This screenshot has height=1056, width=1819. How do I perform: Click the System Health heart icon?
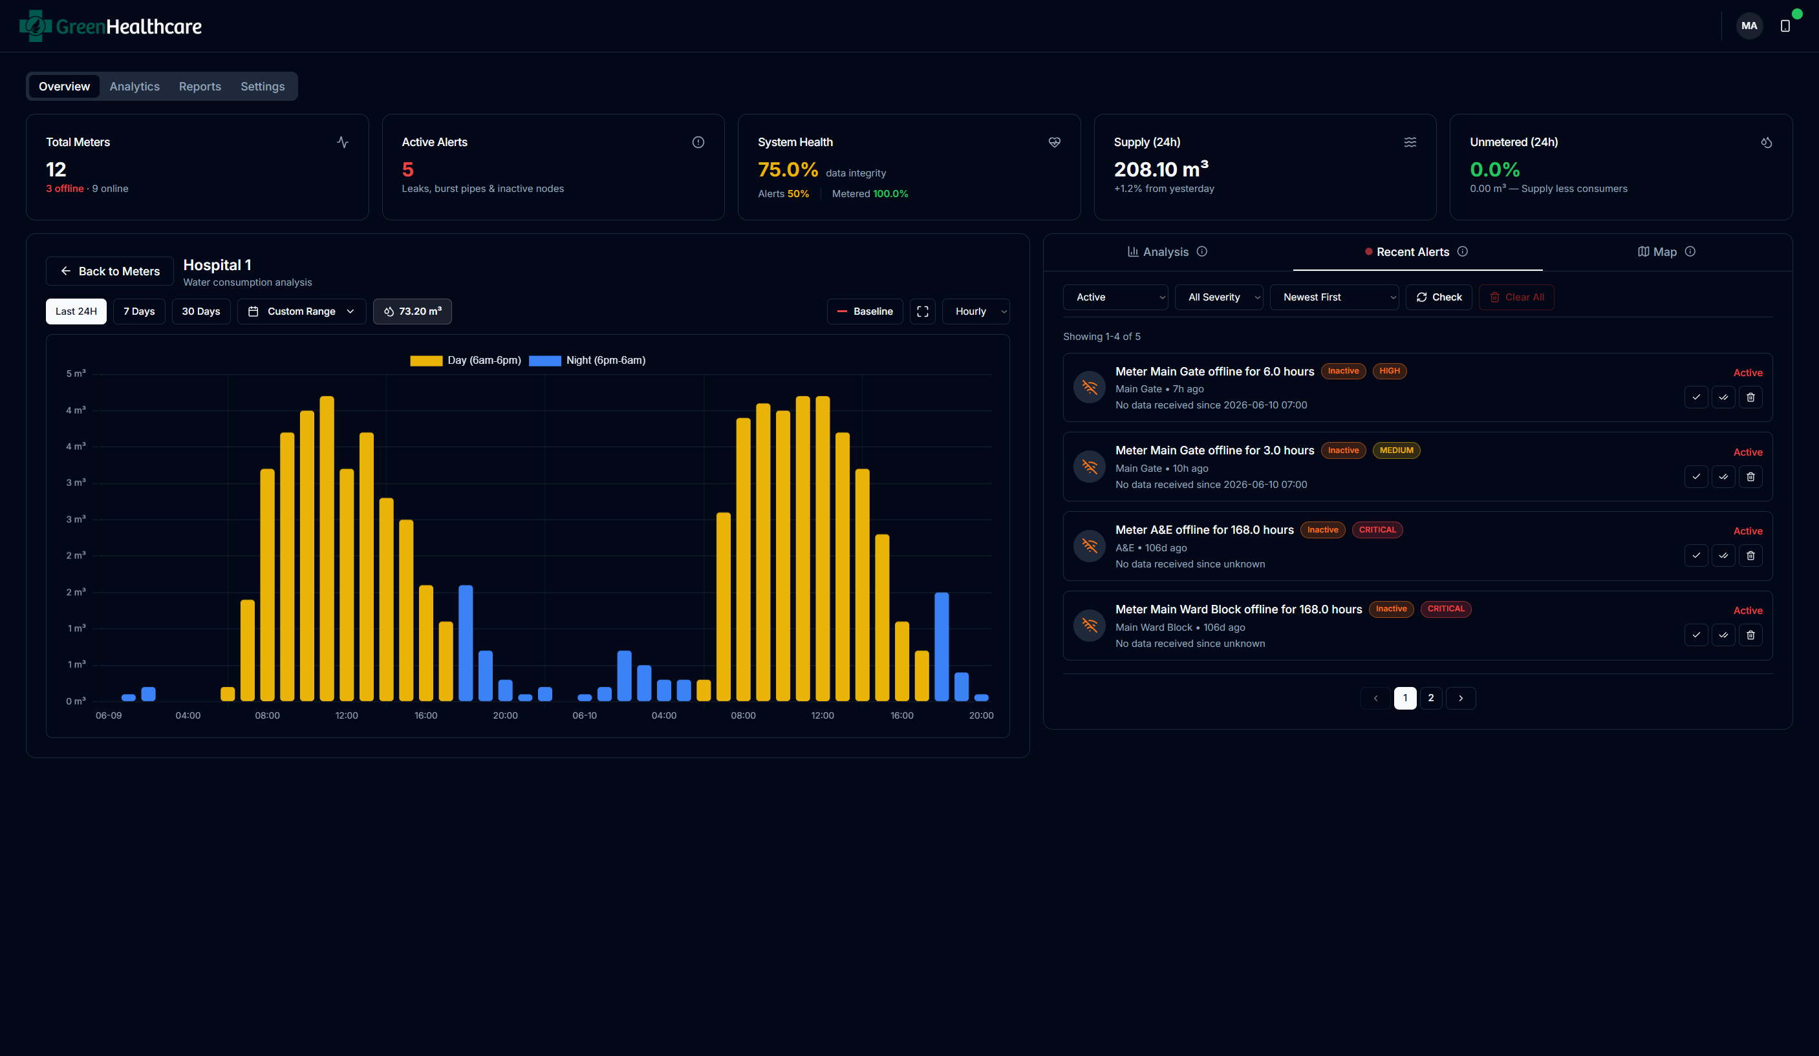click(x=1055, y=142)
